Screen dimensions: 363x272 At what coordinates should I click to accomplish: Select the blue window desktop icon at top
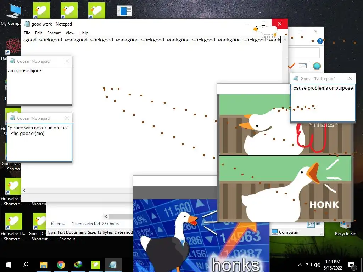tap(124, 11)
